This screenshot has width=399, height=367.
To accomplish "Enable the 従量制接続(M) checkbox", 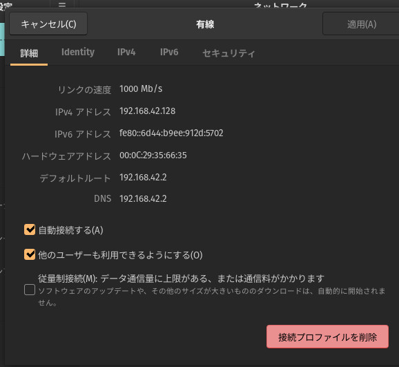I will 30,290.
